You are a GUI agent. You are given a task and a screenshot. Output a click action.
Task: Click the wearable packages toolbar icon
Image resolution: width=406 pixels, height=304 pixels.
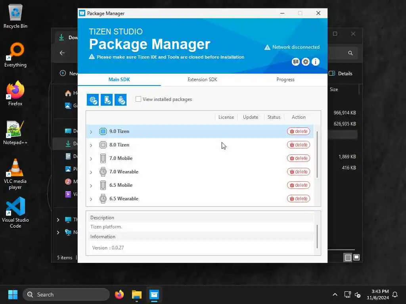pos(121,100)
